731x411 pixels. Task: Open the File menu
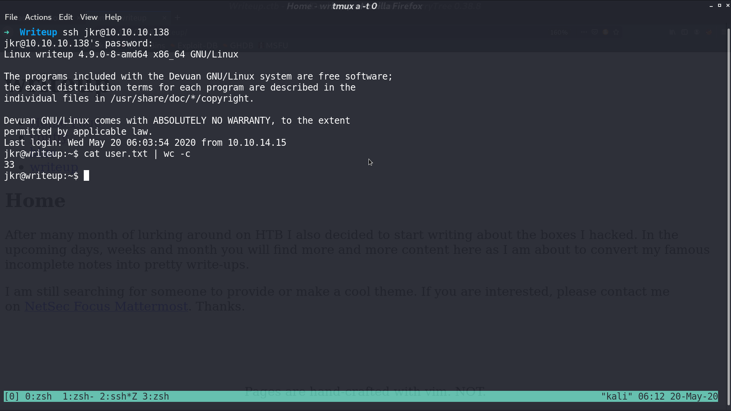coord(11,17)
